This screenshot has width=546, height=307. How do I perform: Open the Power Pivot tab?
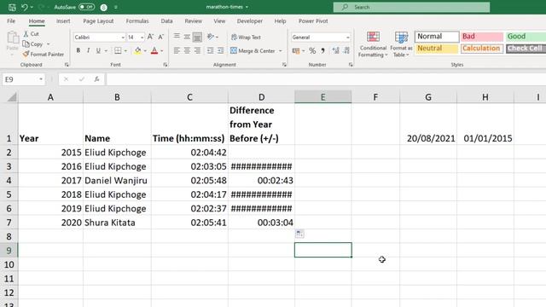313,20
